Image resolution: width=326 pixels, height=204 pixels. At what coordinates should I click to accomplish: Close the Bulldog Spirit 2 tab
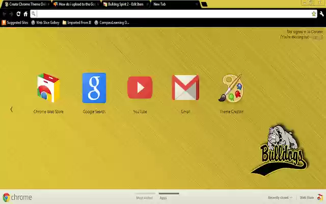(147, 5)
